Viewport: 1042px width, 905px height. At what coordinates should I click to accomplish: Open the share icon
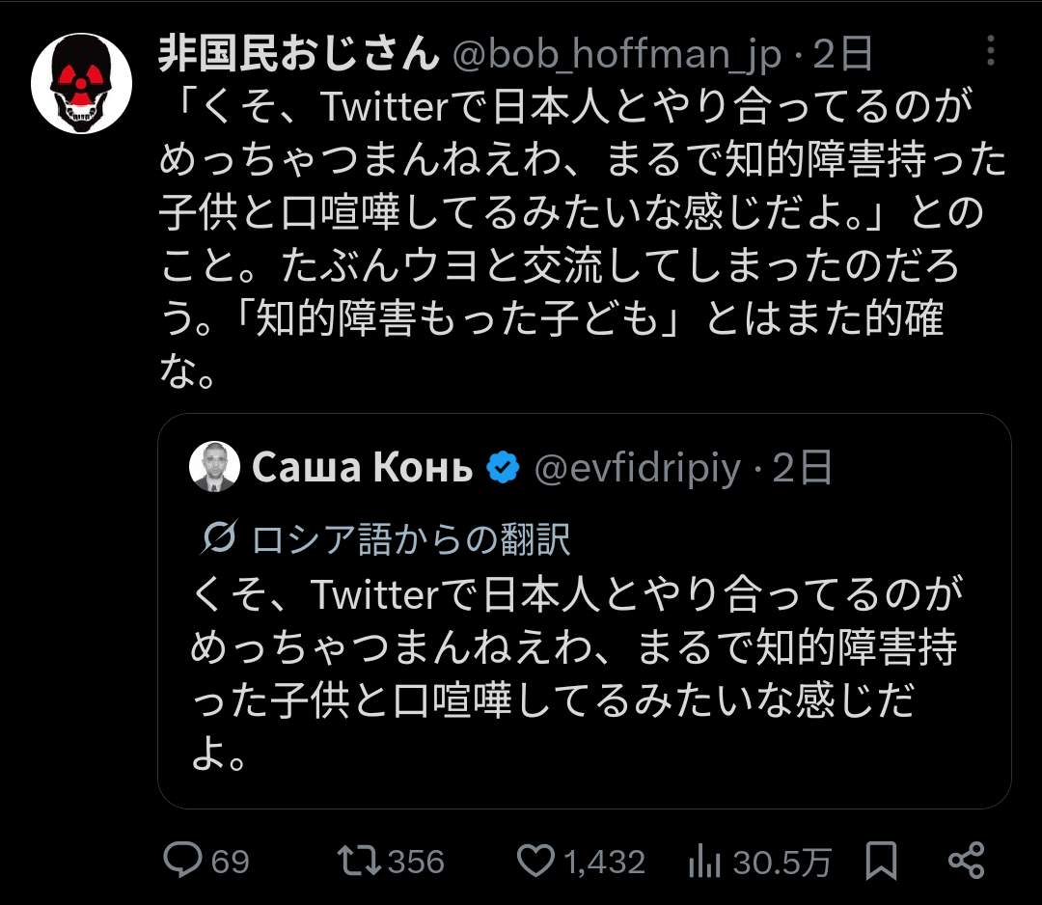click(x=966, y=860)
